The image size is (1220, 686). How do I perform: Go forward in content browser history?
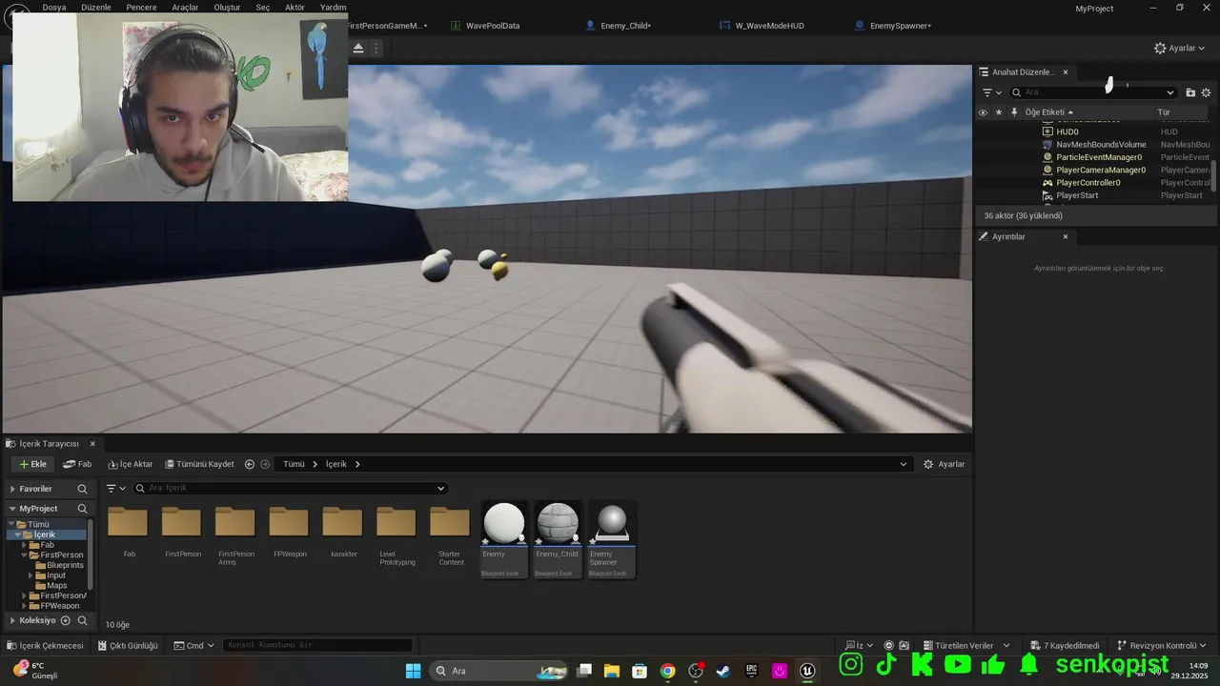pos(265,464)
